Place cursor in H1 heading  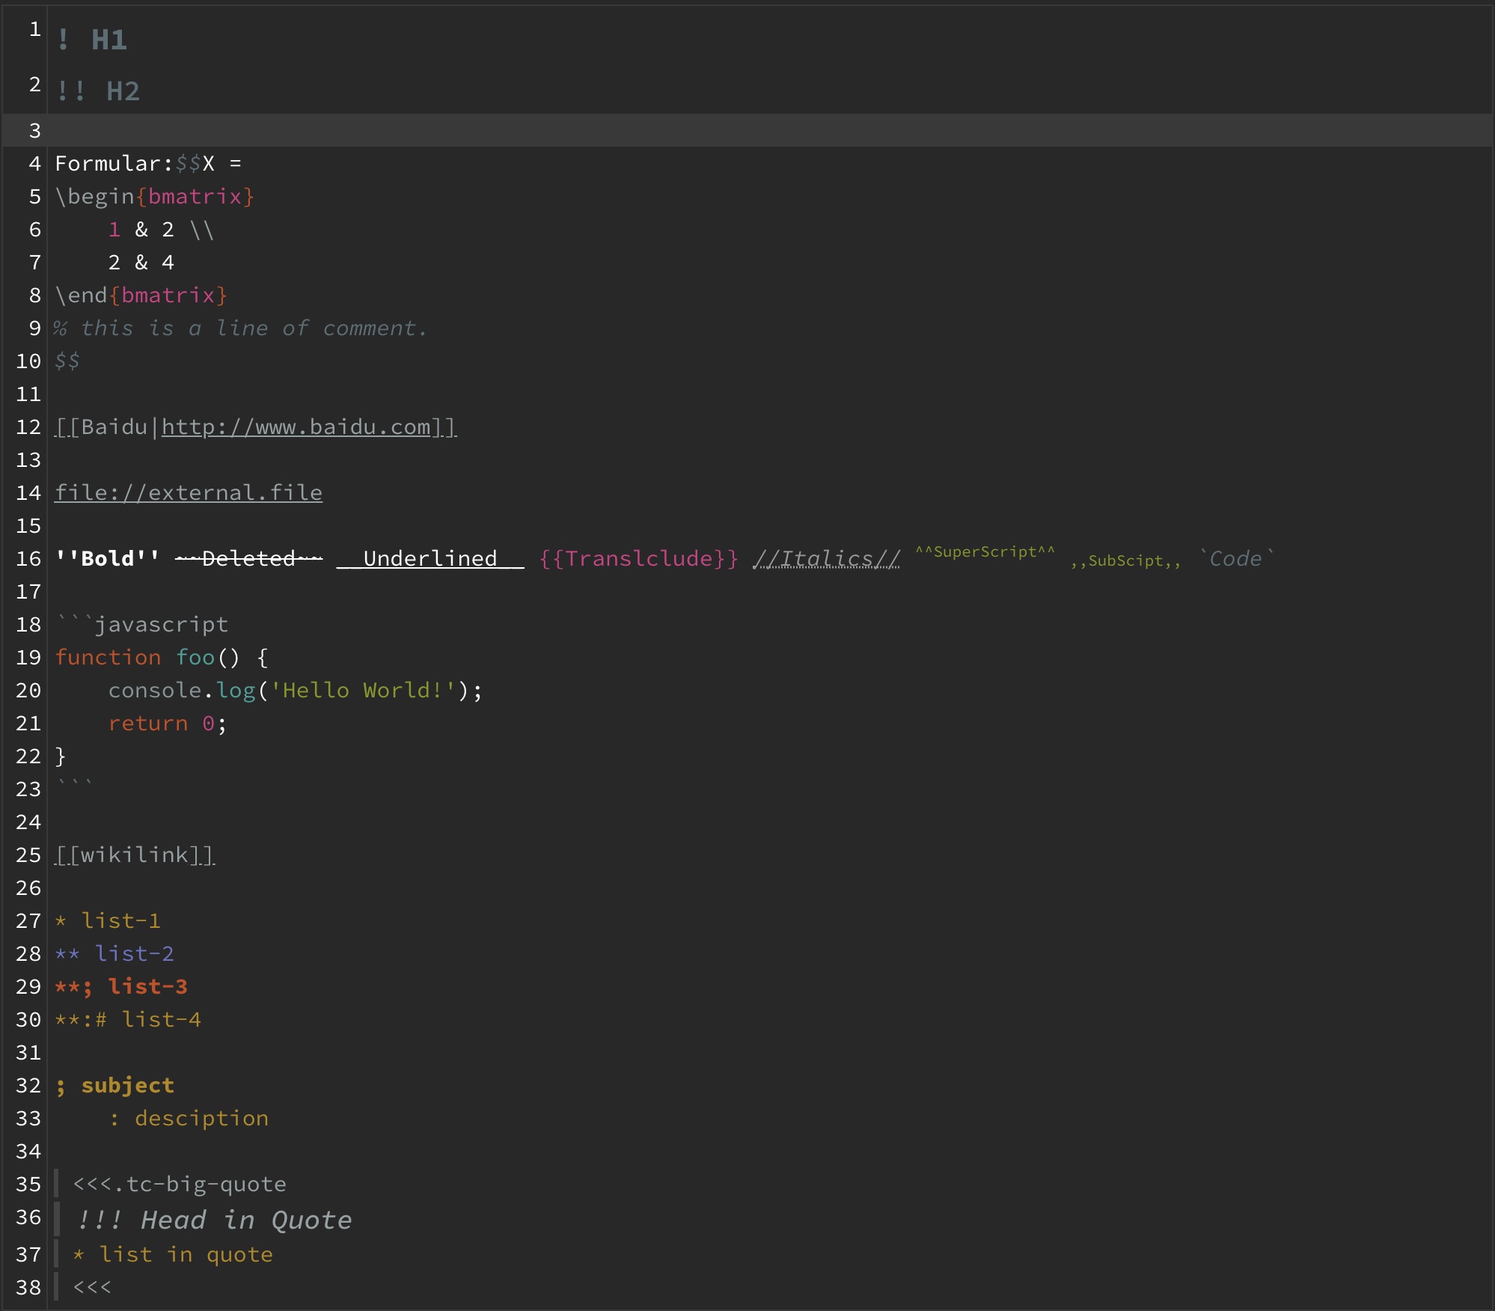108,40
